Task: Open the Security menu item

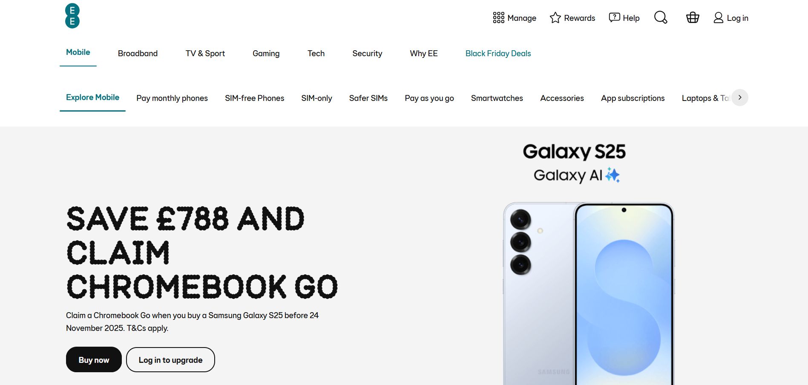Action: [x=367, y=53]
